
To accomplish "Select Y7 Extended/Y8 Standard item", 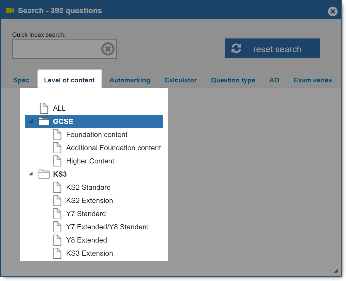I will (x=107, y=227).
